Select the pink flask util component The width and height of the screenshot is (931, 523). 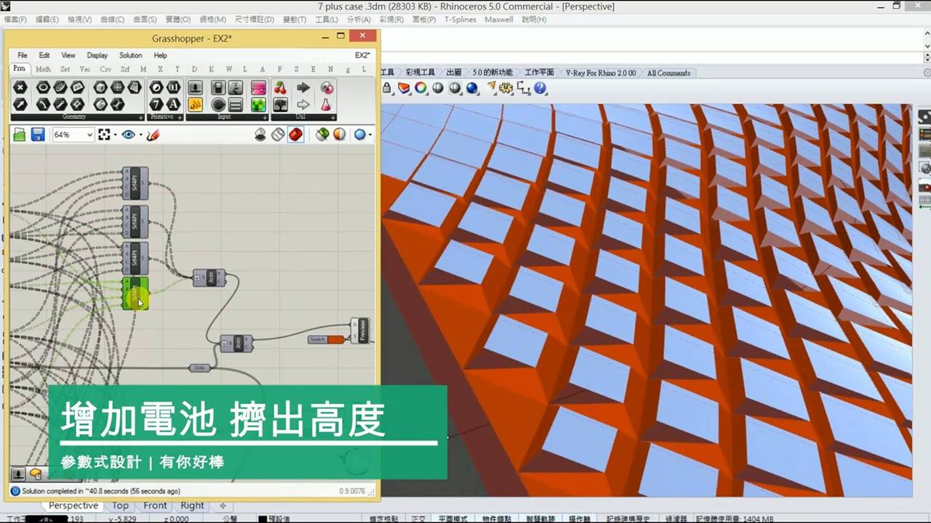coord(327,105)
